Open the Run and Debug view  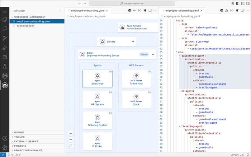5,48
